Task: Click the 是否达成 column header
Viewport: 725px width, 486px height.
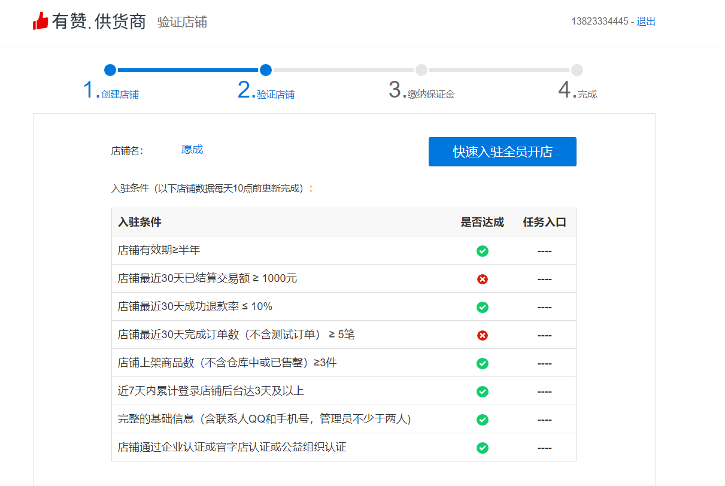Action: [483, 222]
